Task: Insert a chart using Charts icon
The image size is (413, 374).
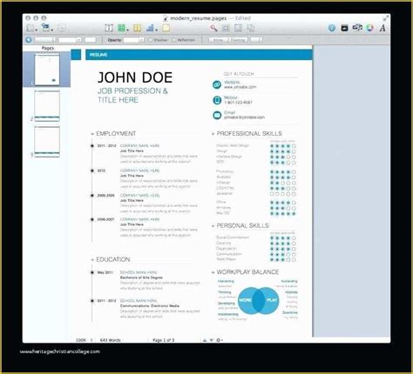Action: (x=150, y=28)
